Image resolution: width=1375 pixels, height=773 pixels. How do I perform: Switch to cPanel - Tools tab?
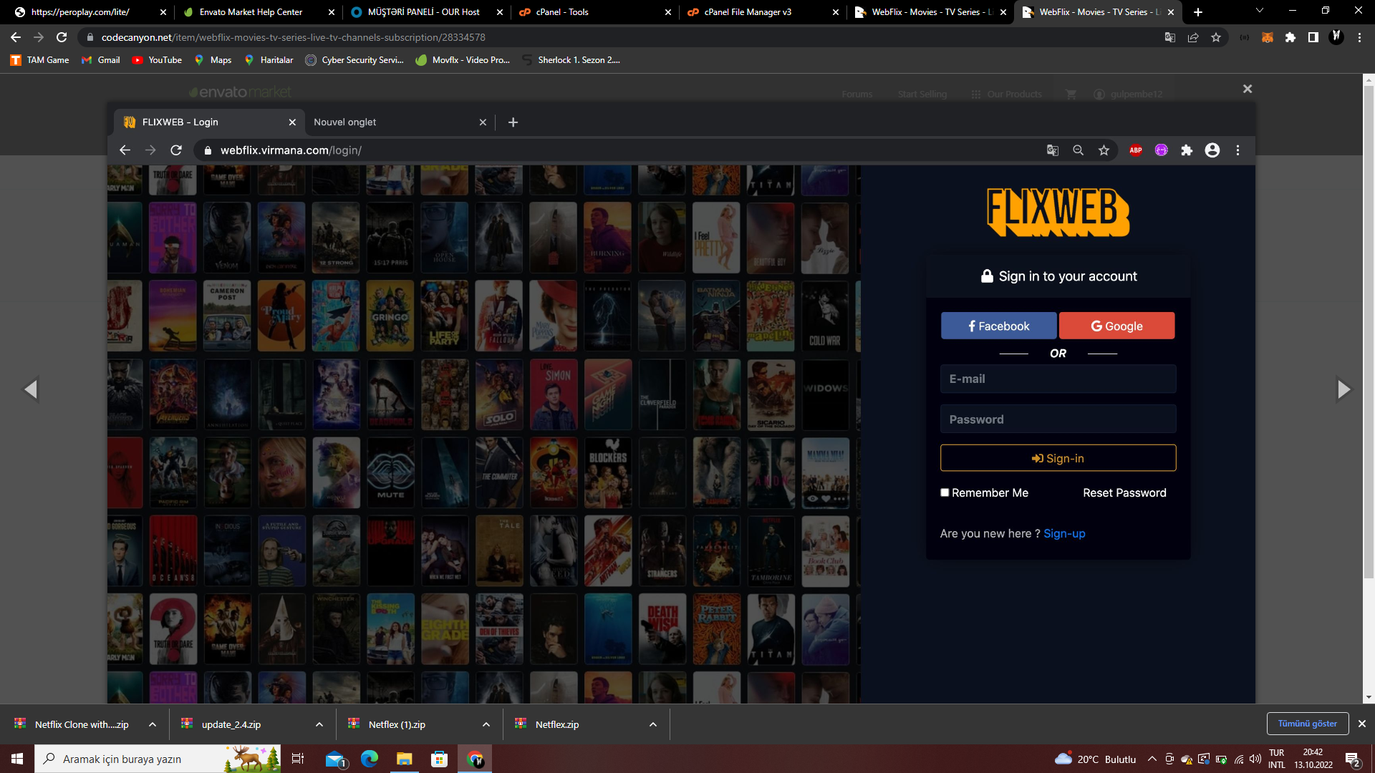point(594,12)
